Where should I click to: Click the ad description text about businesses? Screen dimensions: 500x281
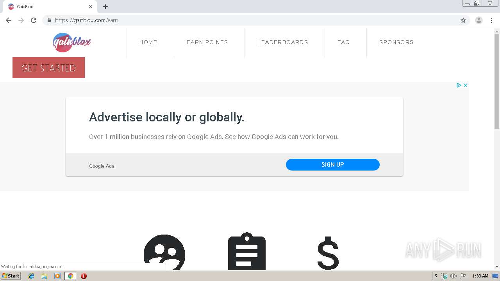tap(214, 137)
